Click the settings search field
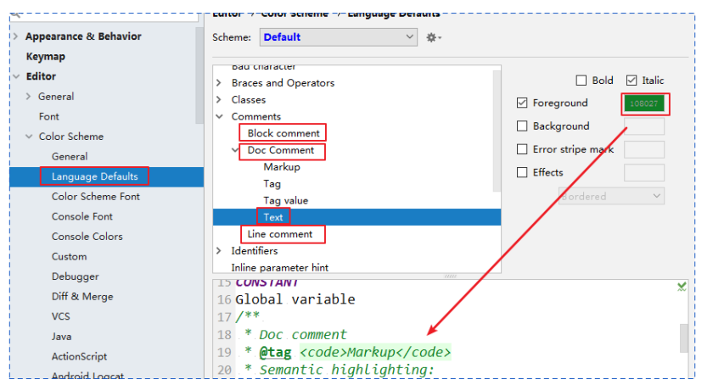This screenshot has height=385, width=713. pos(104,17)
